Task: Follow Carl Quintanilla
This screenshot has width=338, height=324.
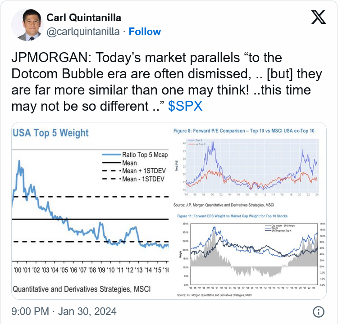Action: coord(145,31)
